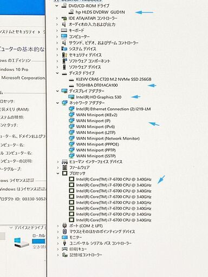Select the hp HLDS DVDRW GUD1N text

click(x=100, y=12)
